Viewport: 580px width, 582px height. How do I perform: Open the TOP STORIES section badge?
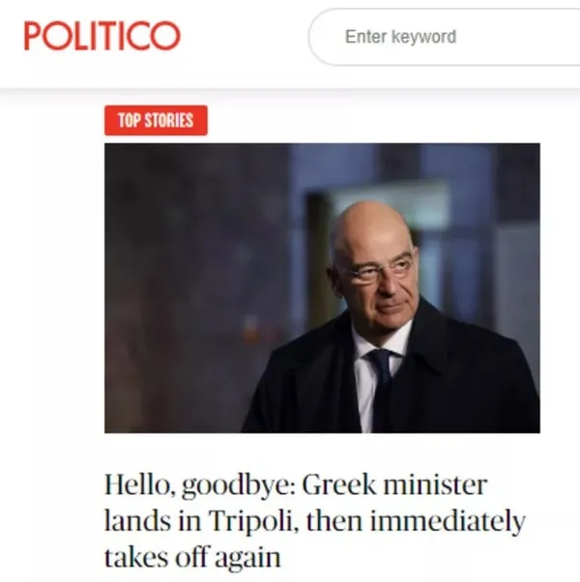tap(156, 120)
